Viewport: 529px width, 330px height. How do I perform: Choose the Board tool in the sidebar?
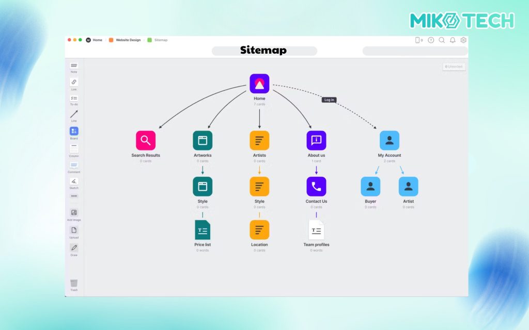click(74, 131)
